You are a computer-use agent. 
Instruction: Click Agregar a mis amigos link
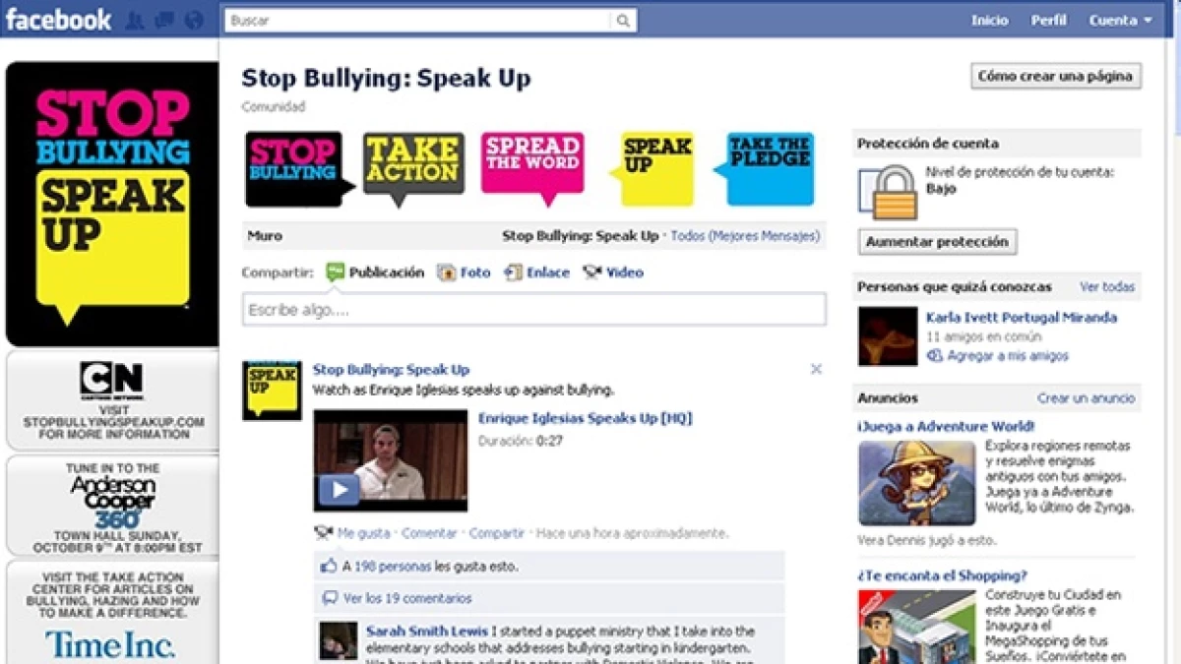coord(1007,356)
